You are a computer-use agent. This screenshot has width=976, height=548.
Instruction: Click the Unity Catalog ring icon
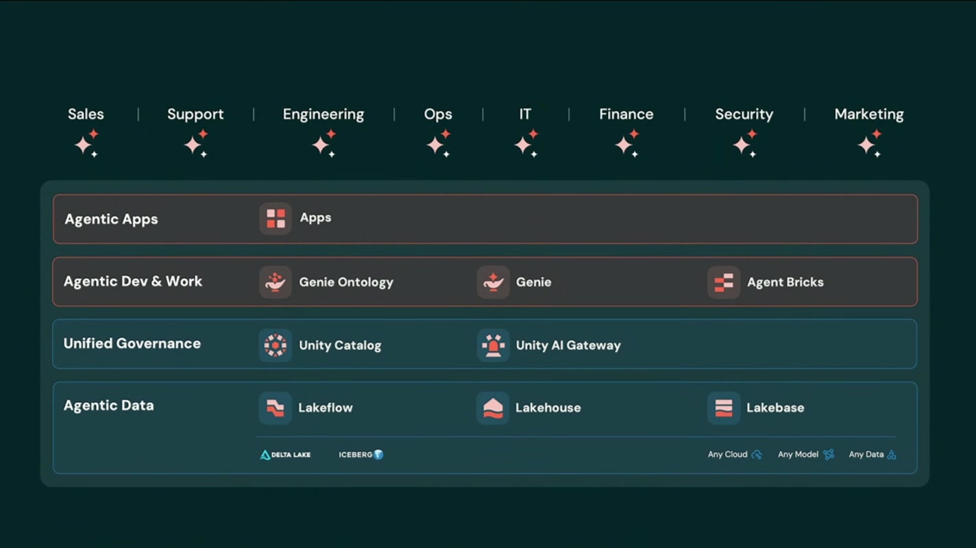[276, 345]
